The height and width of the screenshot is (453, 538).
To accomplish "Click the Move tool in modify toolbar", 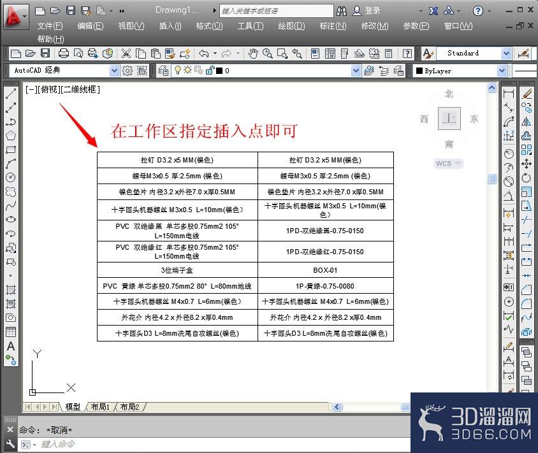I will [526, 164].
